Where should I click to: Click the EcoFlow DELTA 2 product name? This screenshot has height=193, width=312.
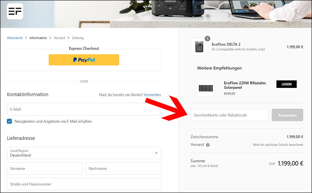(226, 44)
